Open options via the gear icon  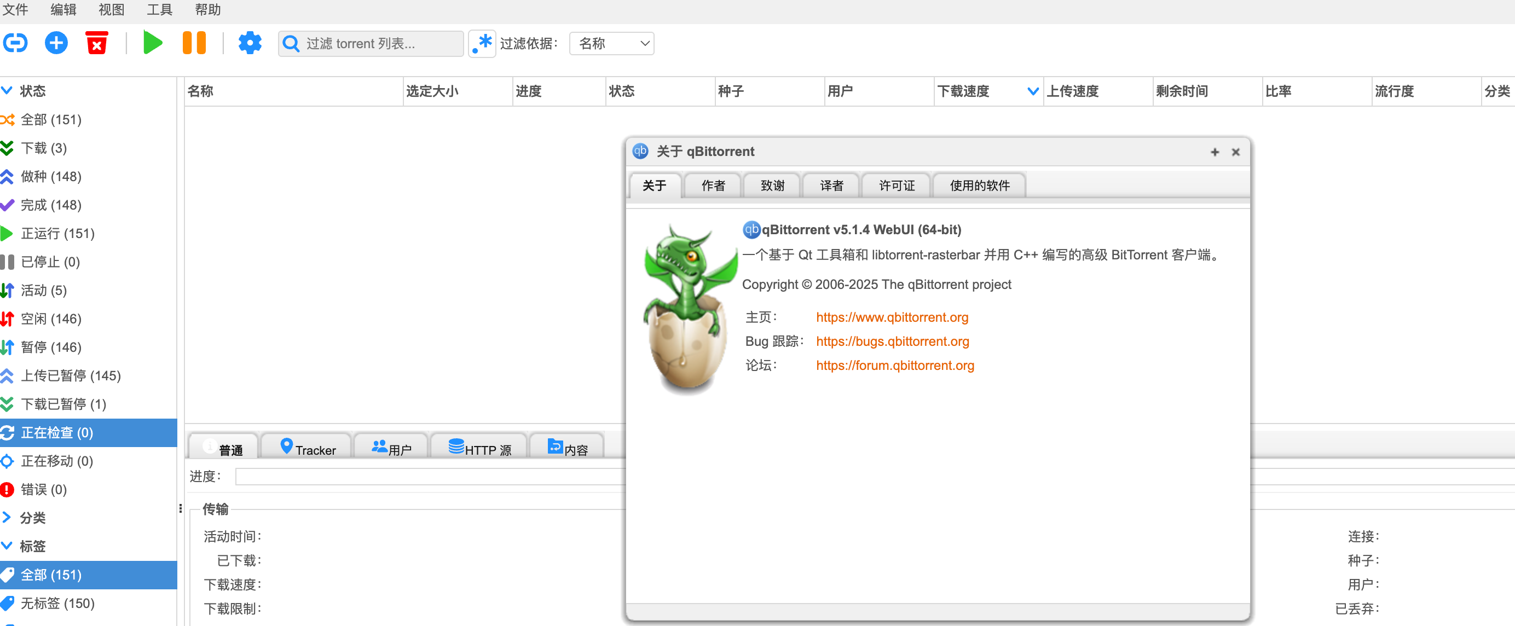250,43
